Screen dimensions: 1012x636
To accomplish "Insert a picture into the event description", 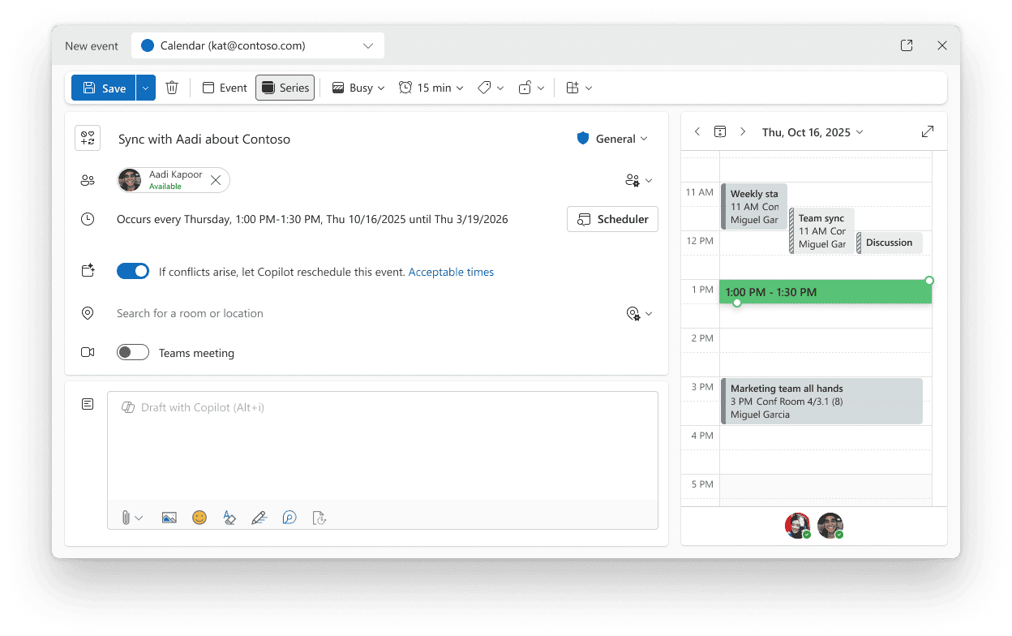I will click(x=169, y=518).
